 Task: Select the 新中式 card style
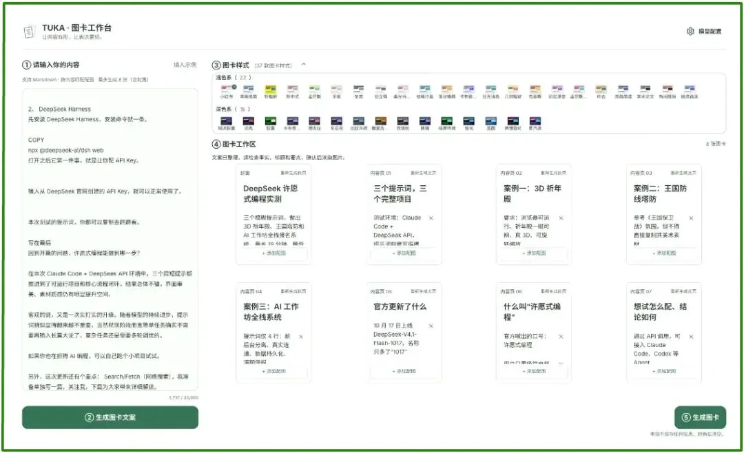(x=292, y=92)
